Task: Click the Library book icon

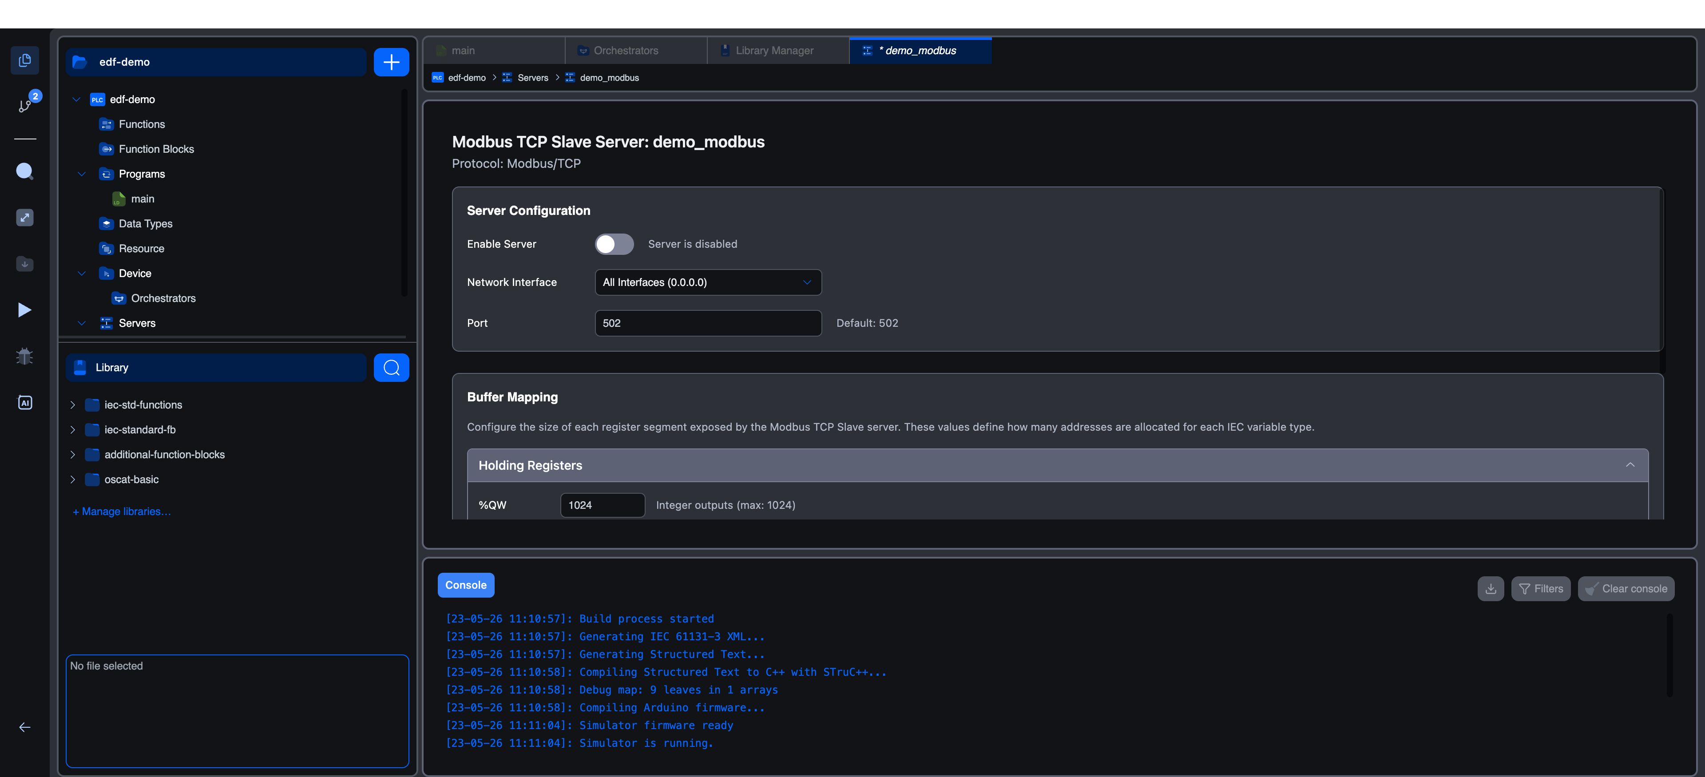Action: coord(80,368)
